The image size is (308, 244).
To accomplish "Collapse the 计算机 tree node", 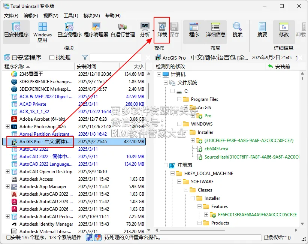I will click(x=159, y=75).
